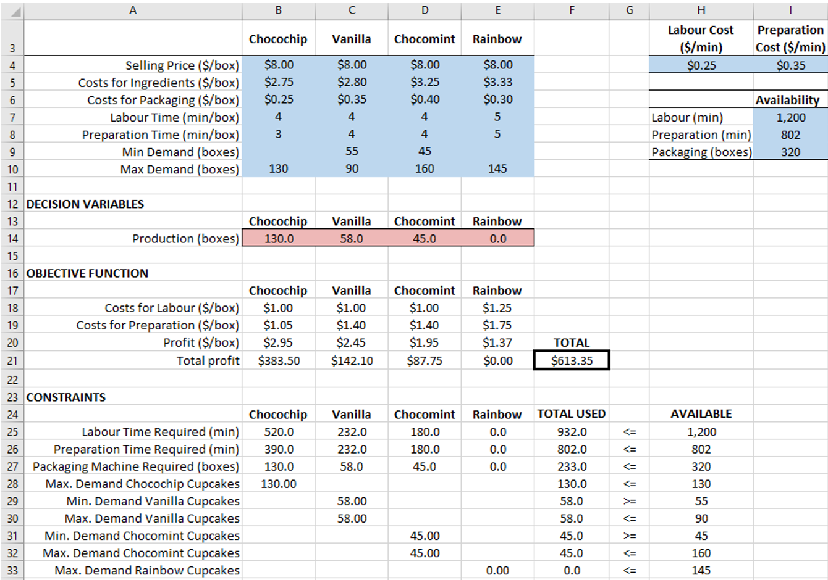
Task: Click the Max. Demand Rainbow Cupcakes label
Action: pos(147,571)
